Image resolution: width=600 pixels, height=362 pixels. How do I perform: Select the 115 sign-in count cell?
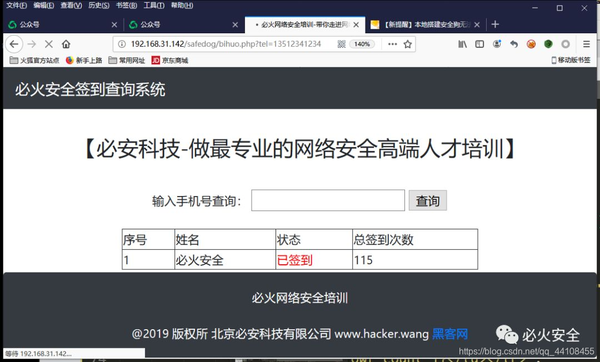tap(415, 260)
